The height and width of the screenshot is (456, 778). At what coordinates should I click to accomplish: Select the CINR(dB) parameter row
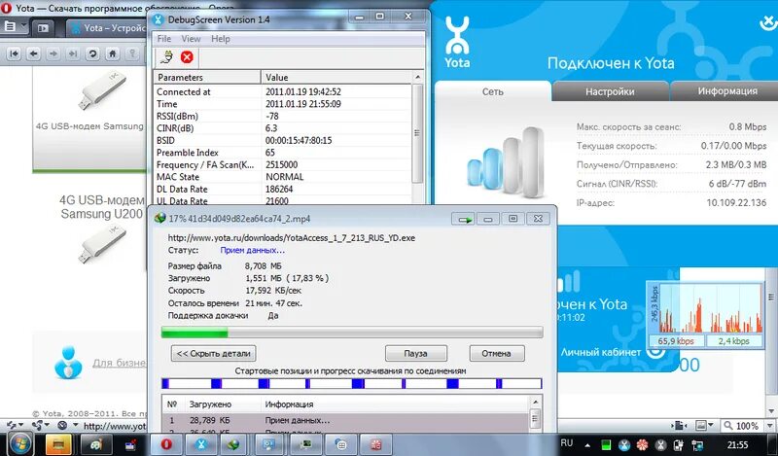(283, 128)
